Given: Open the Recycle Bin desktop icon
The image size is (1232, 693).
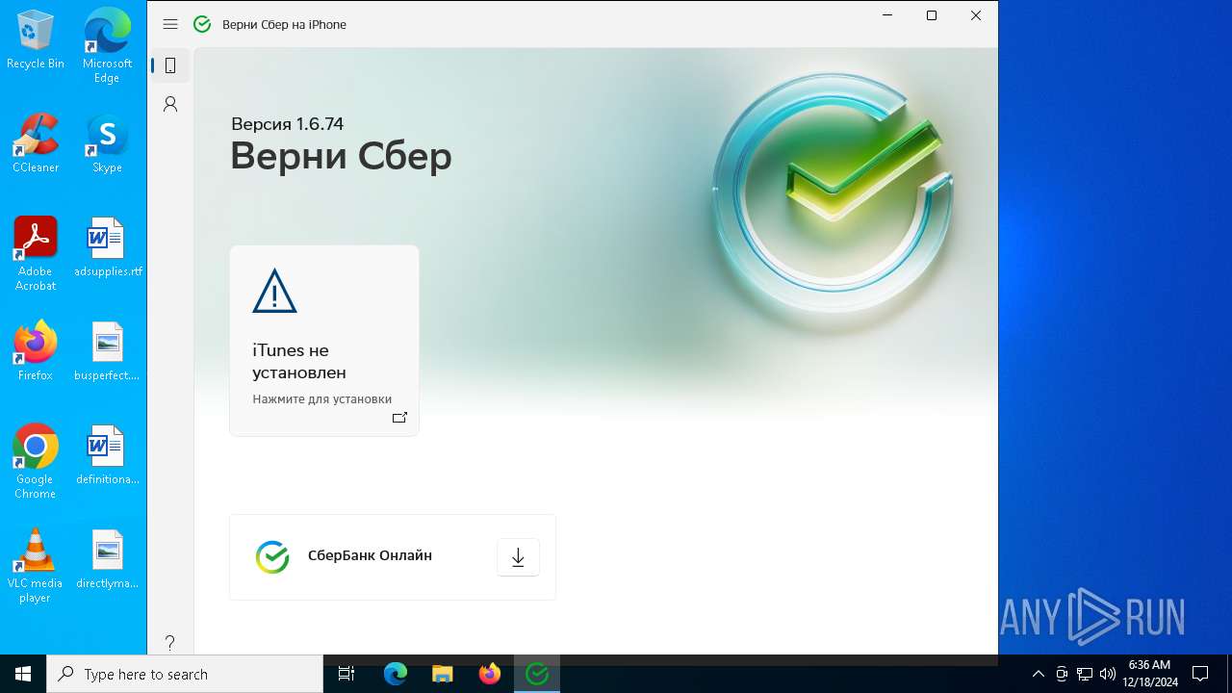Looking at the screenshot, I should [x=36, y=39].
